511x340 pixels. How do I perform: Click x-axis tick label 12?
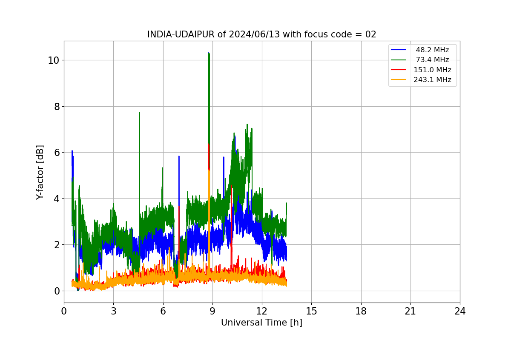coord(262,311)
